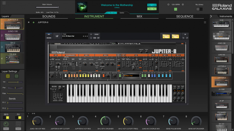Open the SOUNDS tab
The image size is (234, 131).
[49, 16]
